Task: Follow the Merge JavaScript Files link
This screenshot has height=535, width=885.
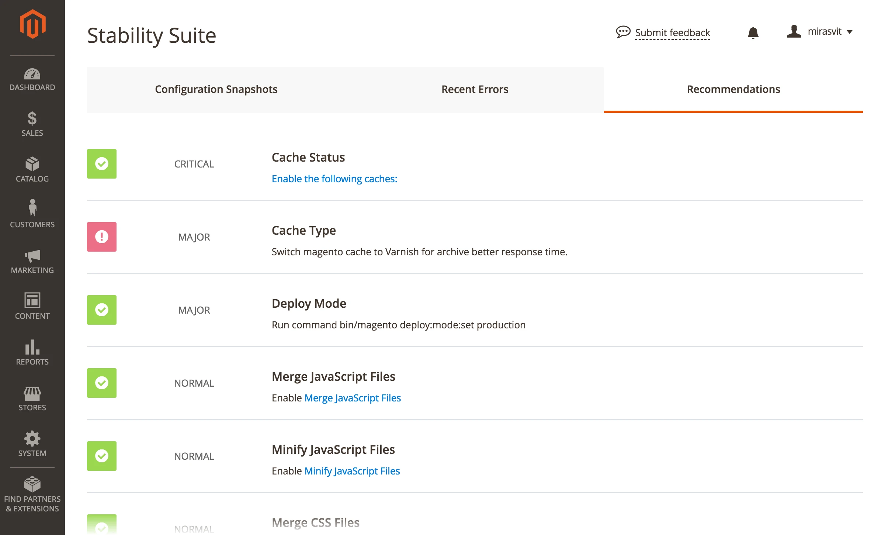Action: (x=353, y=398)
